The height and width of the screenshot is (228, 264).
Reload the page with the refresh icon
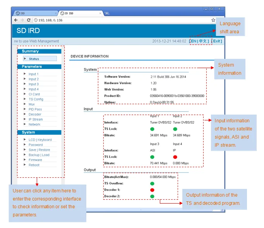click(29, 20)
